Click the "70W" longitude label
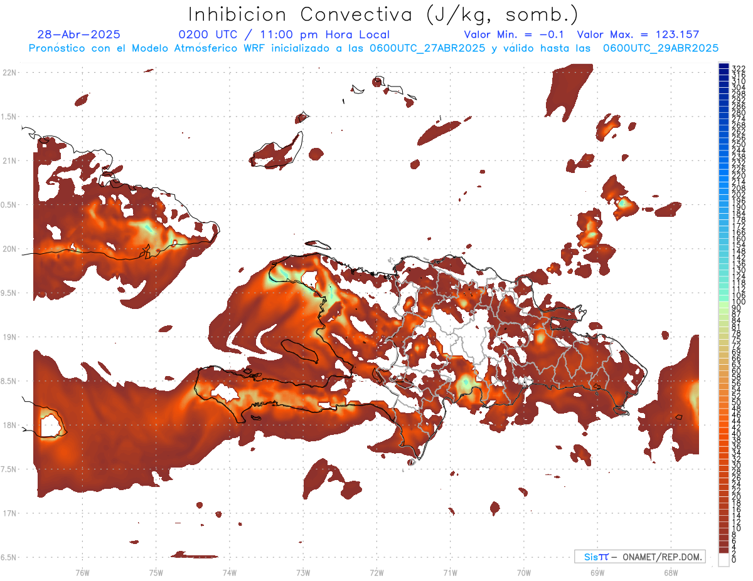The height and width of the screenshot is (581, 753). tap(524, 572)
